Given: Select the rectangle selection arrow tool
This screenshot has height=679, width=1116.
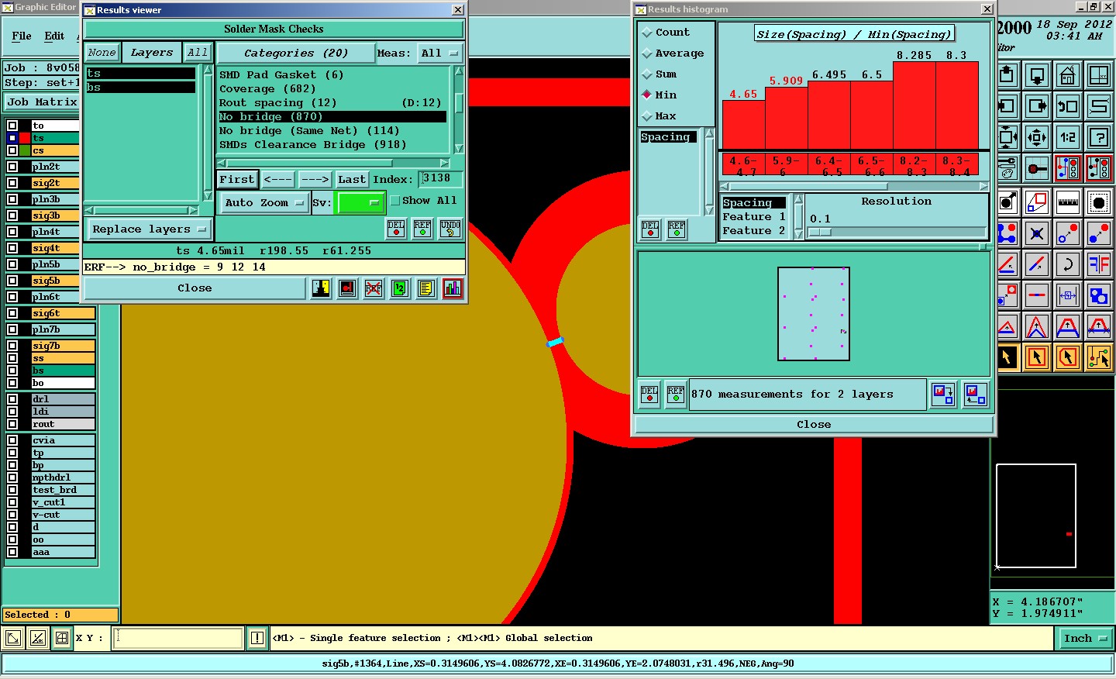Looking at the screenshot, I should click(x=1037, y=357).
